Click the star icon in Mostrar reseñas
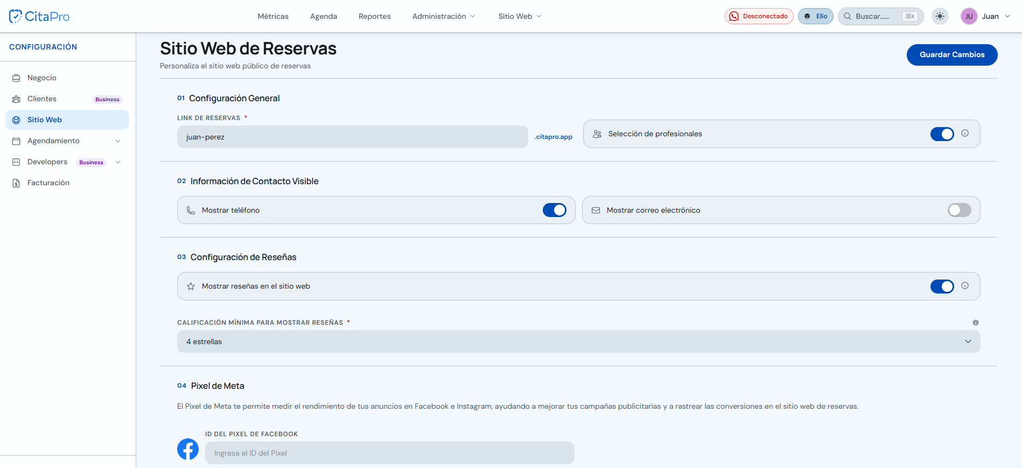 coord(191,287)
